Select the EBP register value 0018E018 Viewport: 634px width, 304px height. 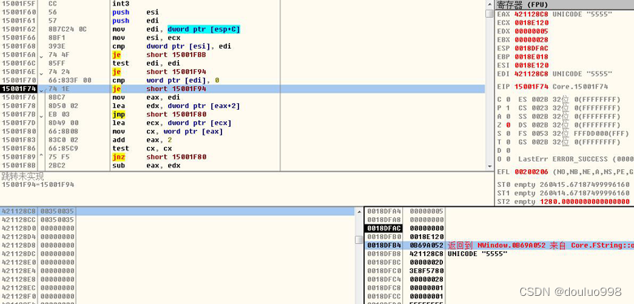pyautogui.click(x=532, y=57)
